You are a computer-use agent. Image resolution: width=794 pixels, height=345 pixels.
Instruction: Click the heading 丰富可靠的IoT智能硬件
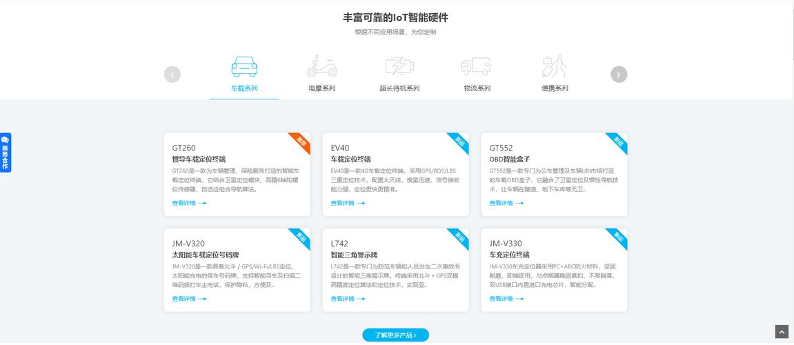pyautogui.click(x=395, y=18)
